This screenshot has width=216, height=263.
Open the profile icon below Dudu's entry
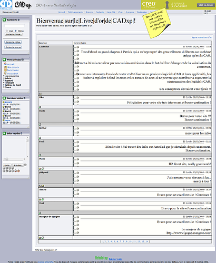point(40,124)
